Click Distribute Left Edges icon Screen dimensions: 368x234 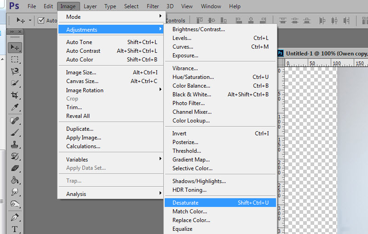click(322, 21)
